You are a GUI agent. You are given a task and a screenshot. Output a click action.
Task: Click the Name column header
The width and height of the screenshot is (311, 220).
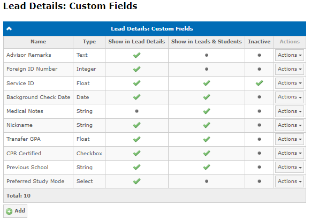click(39, 42)
